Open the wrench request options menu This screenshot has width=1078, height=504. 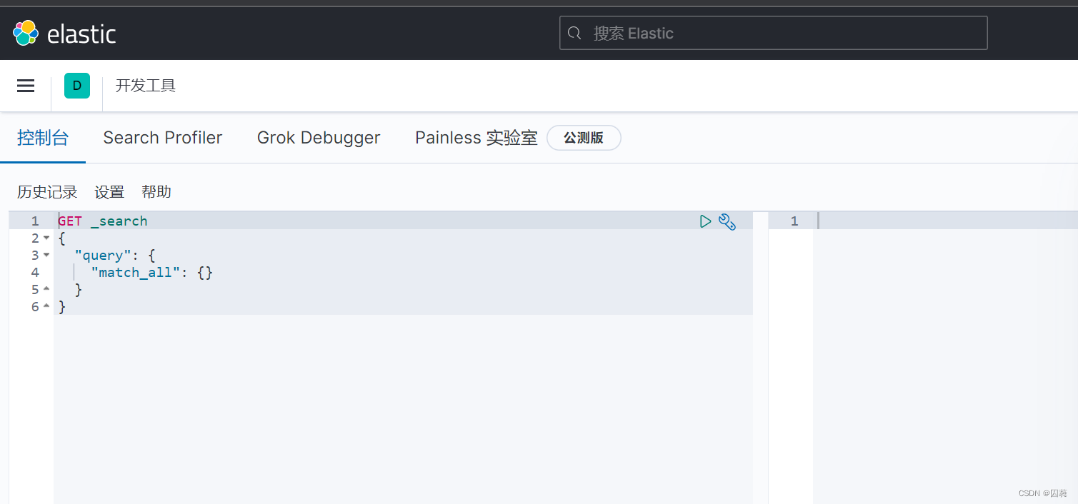[727, 221]
